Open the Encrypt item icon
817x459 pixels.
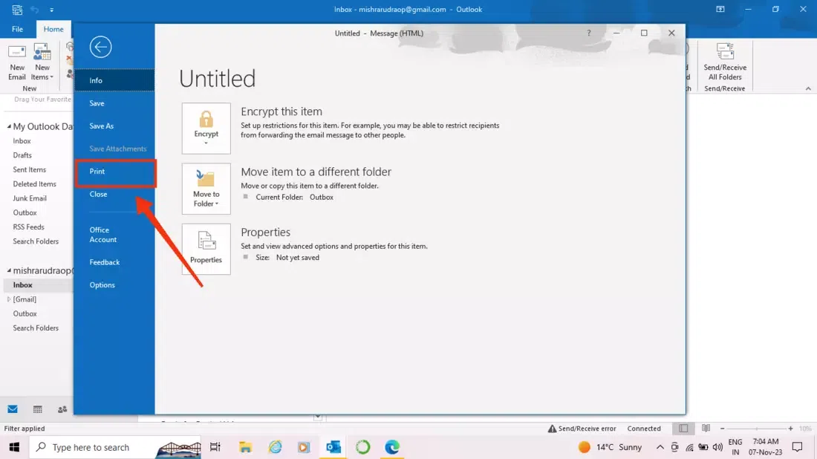(x=206, y=128)
